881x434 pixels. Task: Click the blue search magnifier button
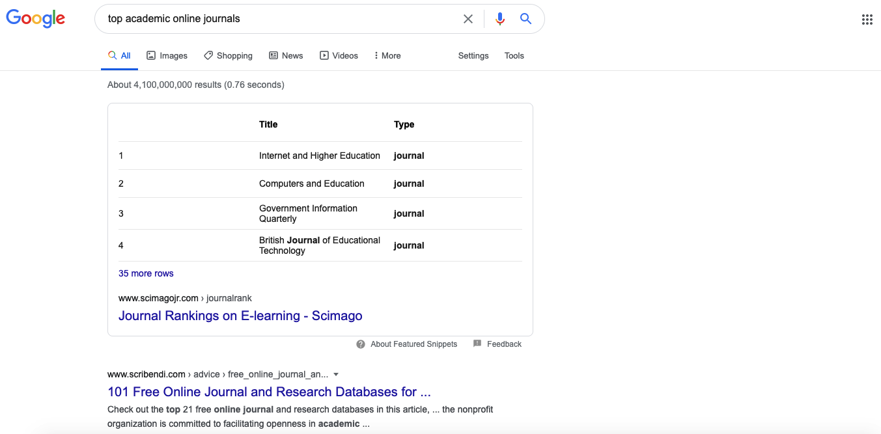tap(526, 19)
